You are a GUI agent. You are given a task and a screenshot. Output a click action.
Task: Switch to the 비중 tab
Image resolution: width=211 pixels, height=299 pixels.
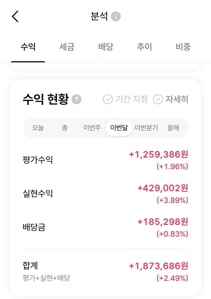[x=183, y=47]
